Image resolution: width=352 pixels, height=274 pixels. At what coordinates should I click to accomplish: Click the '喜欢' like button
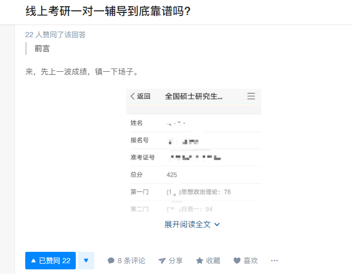click(246, 261)
